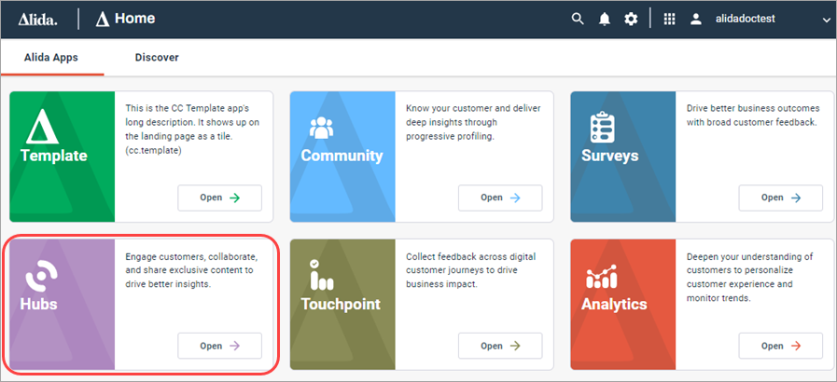The height and width of the screenshot is (382, 837).
Task: Click the Hubs description about exclusive content
Action: click(191, 270)
